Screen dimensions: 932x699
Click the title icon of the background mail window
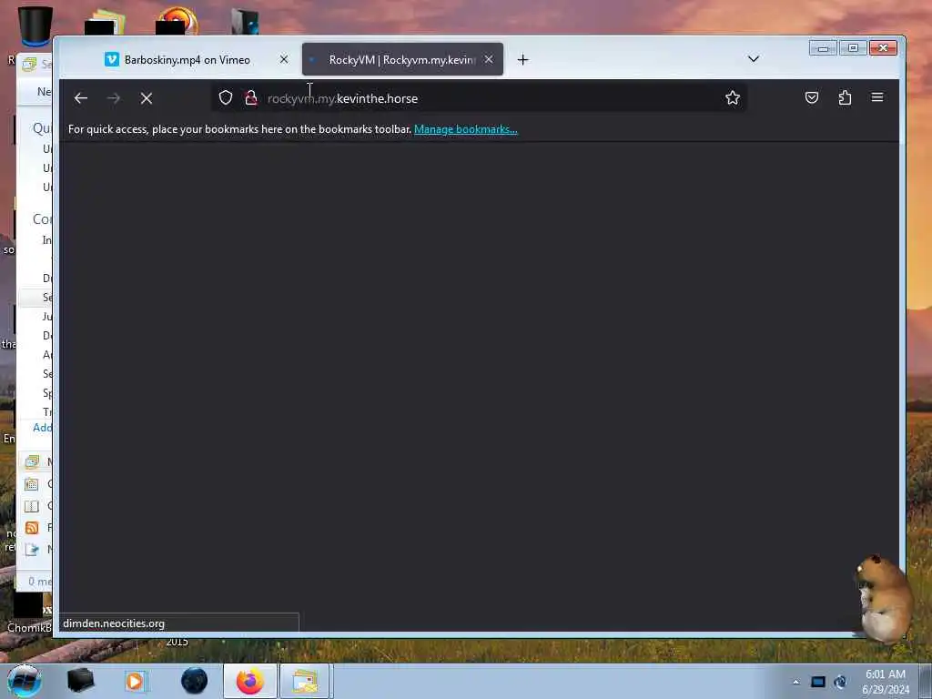[x=29, y=64]
